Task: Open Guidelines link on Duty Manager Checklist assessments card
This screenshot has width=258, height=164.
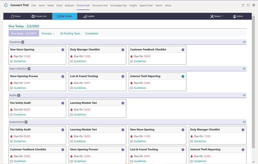Action: (200, 141)
